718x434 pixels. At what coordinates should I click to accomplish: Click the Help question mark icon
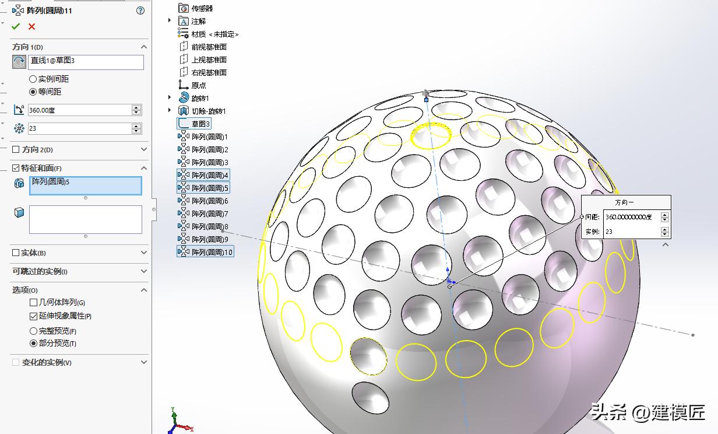click(139, 10)
